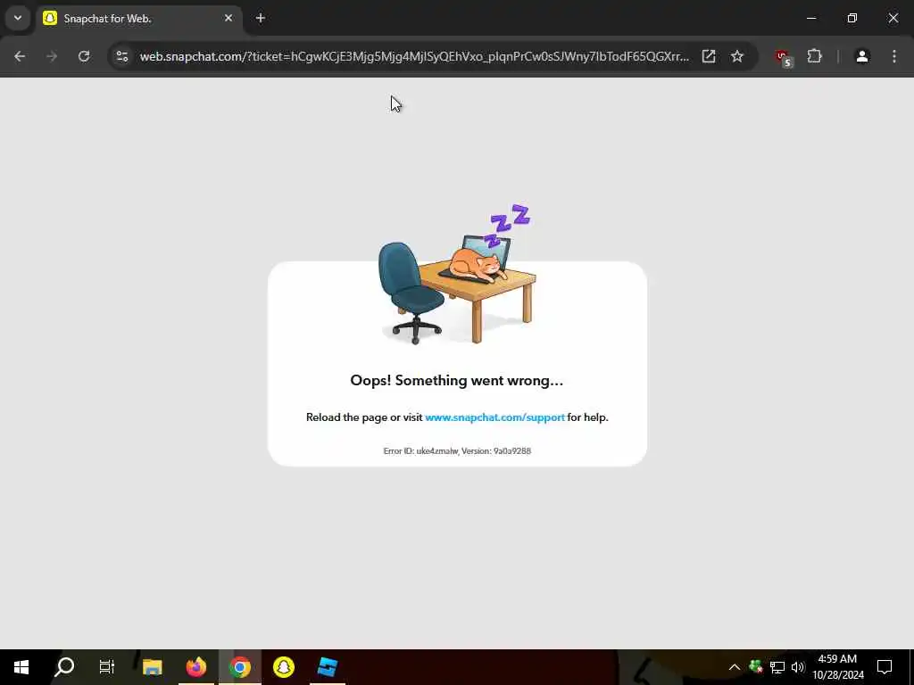
Task: Minimize the Chrome window
Action: 810,18
